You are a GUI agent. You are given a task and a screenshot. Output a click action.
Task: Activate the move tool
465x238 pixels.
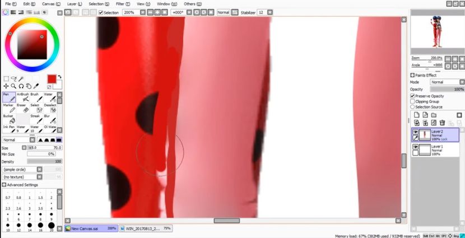pos(6,86)
